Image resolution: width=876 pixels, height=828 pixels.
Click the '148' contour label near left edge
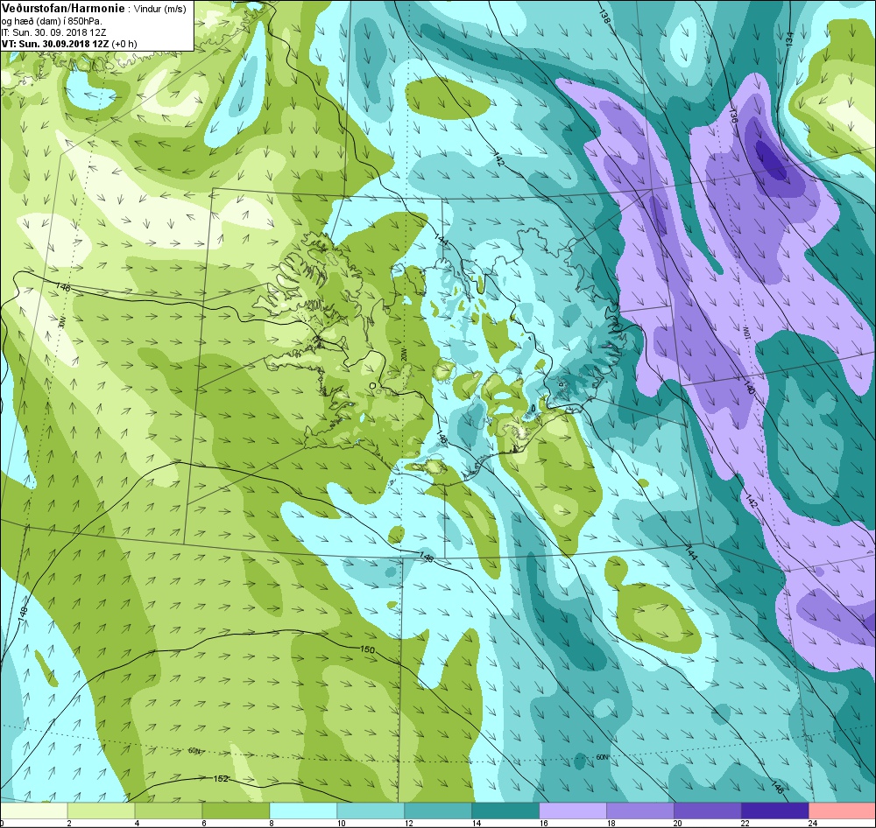(x=23, y=616)
